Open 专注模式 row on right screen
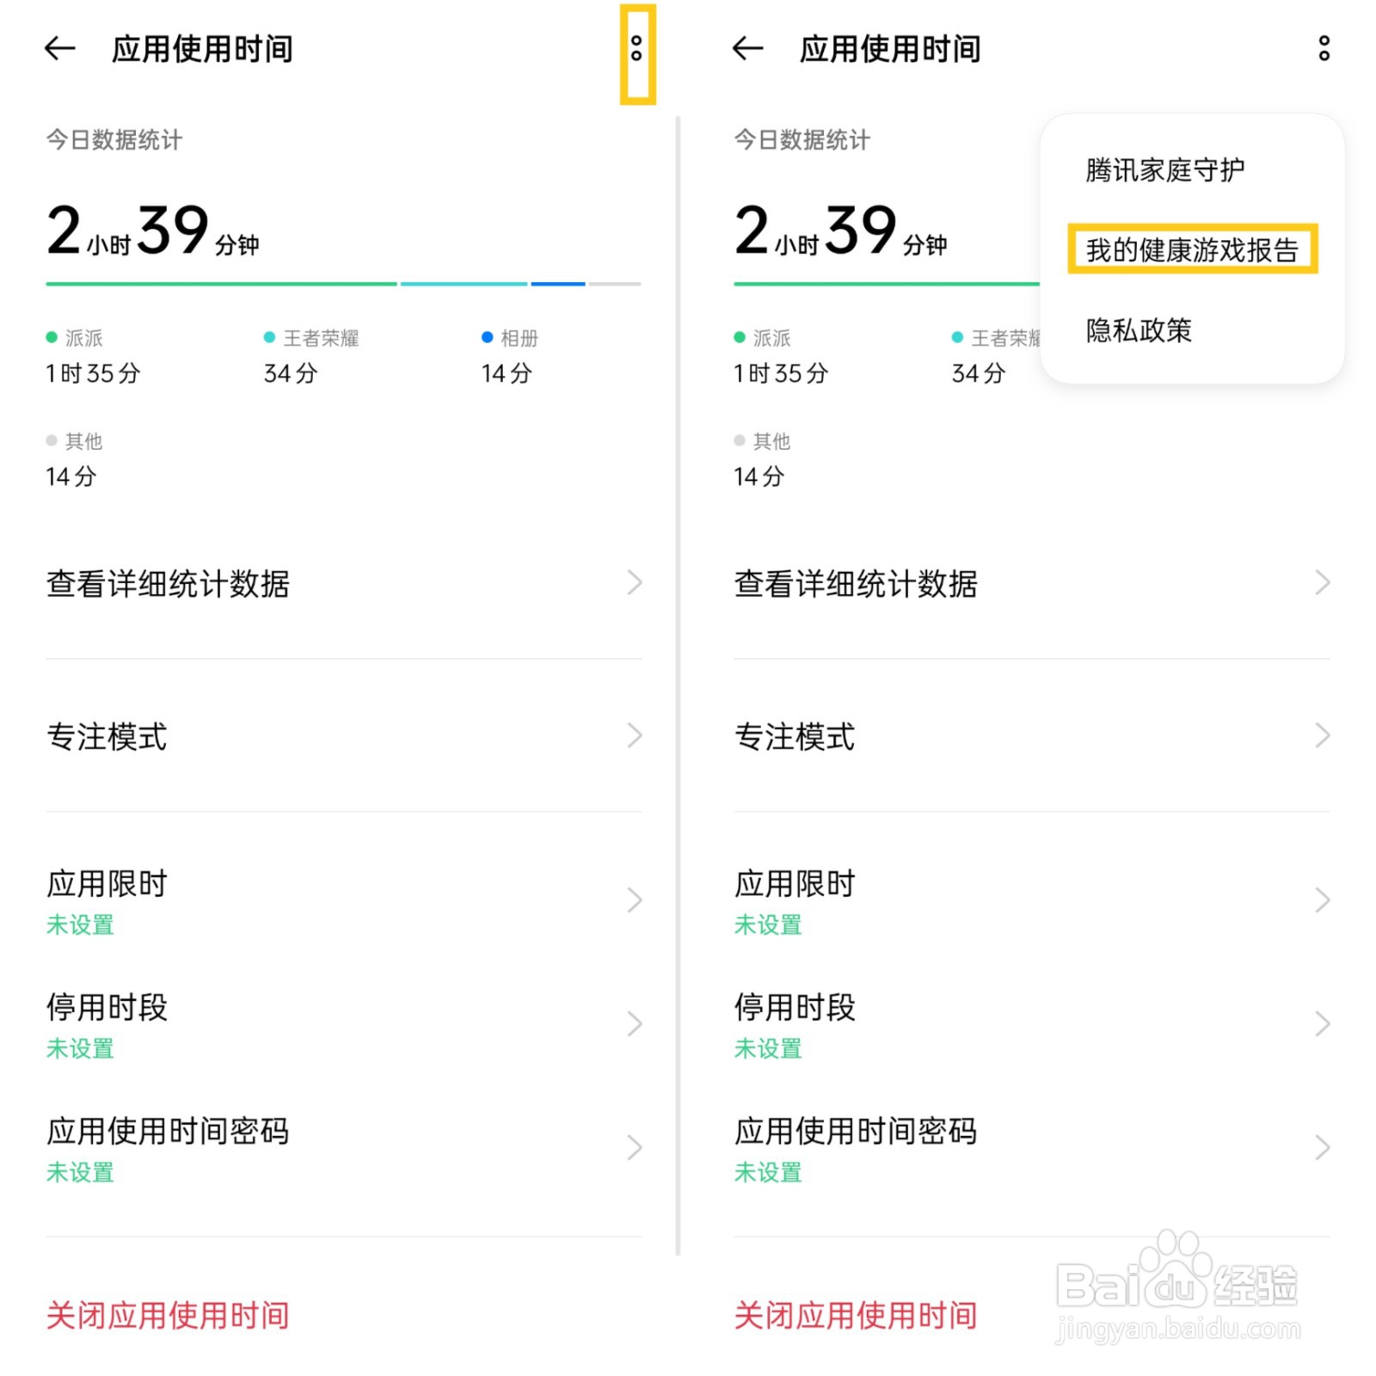1376x1376 pixels. [1032, 736]
